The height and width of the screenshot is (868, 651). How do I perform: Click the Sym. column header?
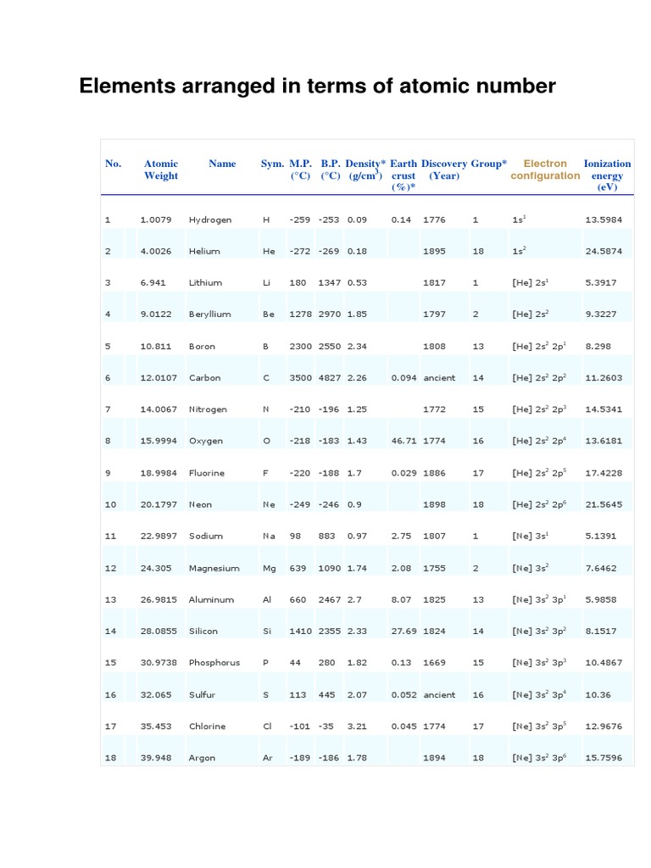click(x=272, y=164)
